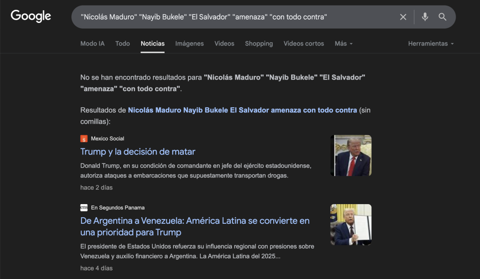Click the Trump thumbnail of Mexico Social article
480x279 pixels.
(351, 155)
